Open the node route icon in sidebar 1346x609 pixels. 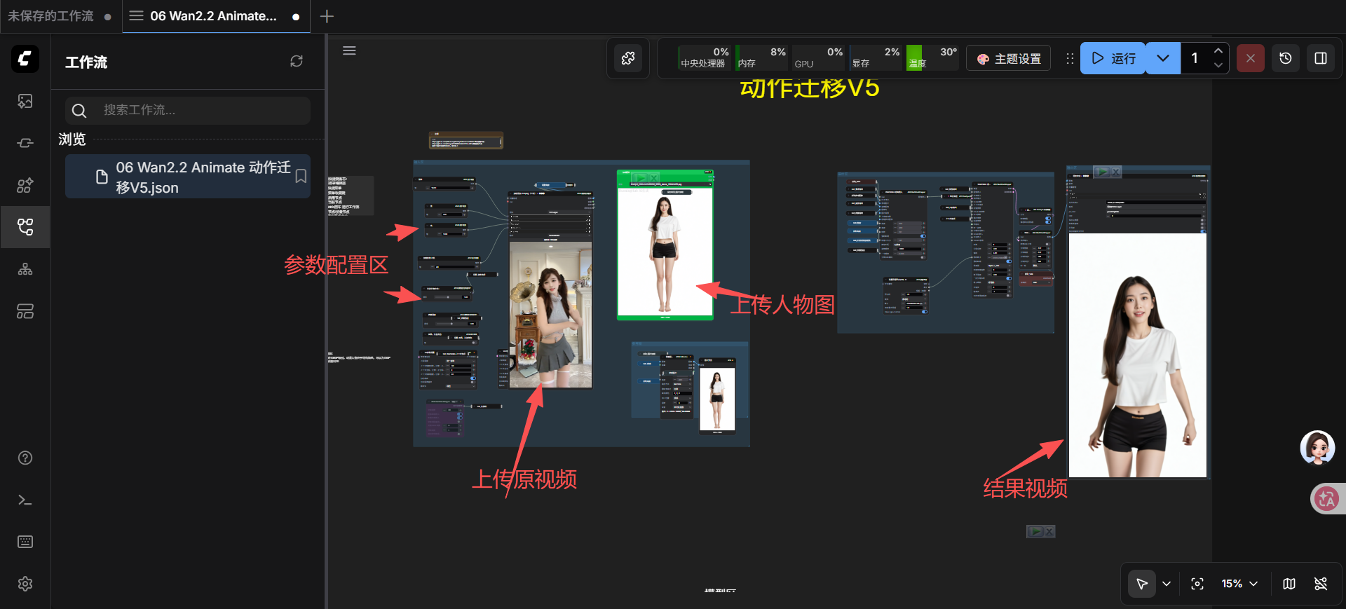pos(25,143)
